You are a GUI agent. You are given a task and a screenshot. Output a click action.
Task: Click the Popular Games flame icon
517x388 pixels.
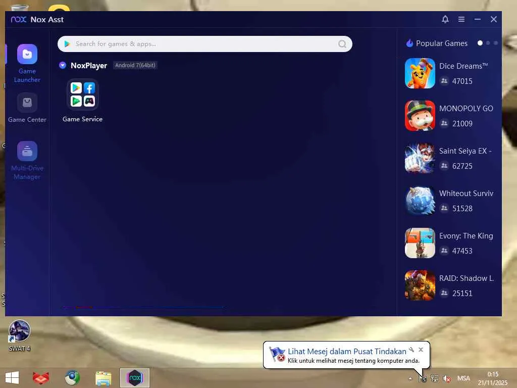pos(409,43)
